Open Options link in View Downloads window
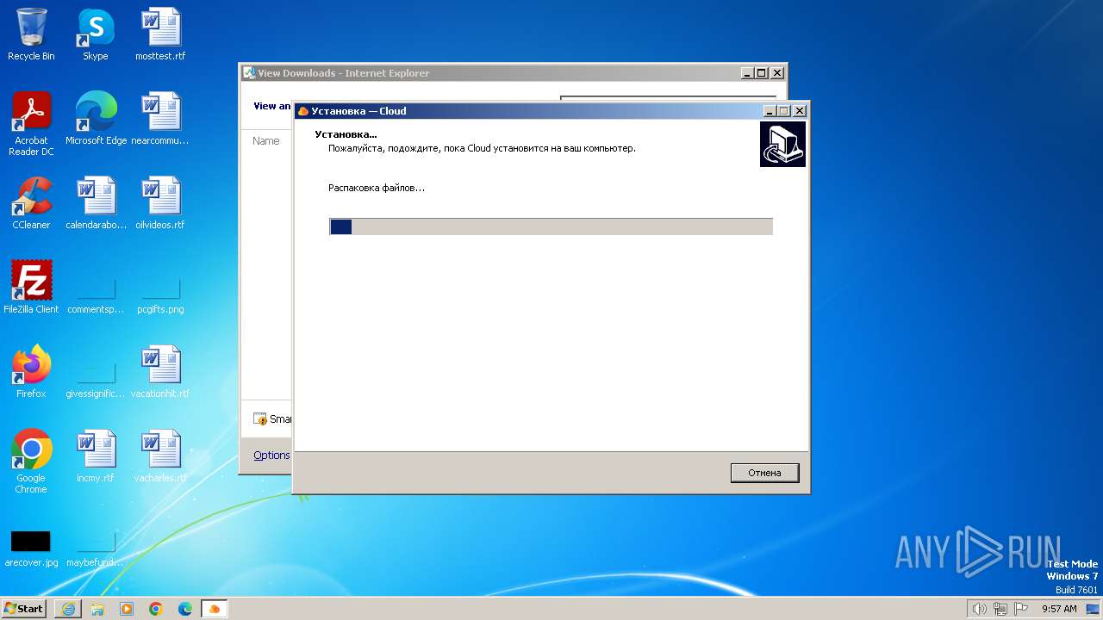The width and height of the screenshot is (1103, 620). pyautogui.click(x=271, y=456)
